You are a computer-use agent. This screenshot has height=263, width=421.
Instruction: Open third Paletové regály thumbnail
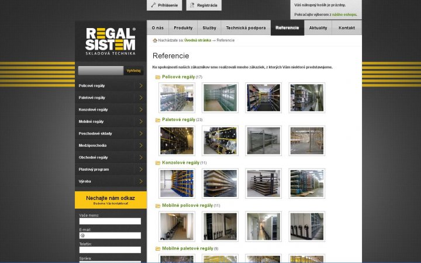[x=263, y=141]
